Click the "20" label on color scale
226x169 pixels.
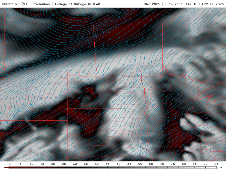pos(53,164)
